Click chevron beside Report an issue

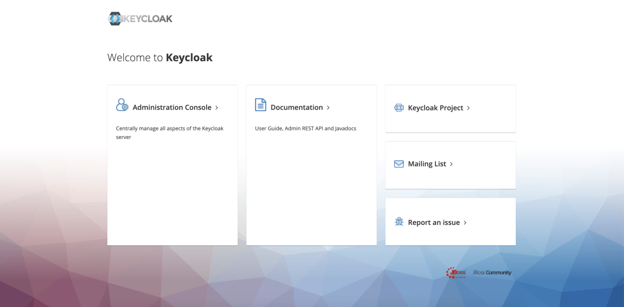[465, 223]
